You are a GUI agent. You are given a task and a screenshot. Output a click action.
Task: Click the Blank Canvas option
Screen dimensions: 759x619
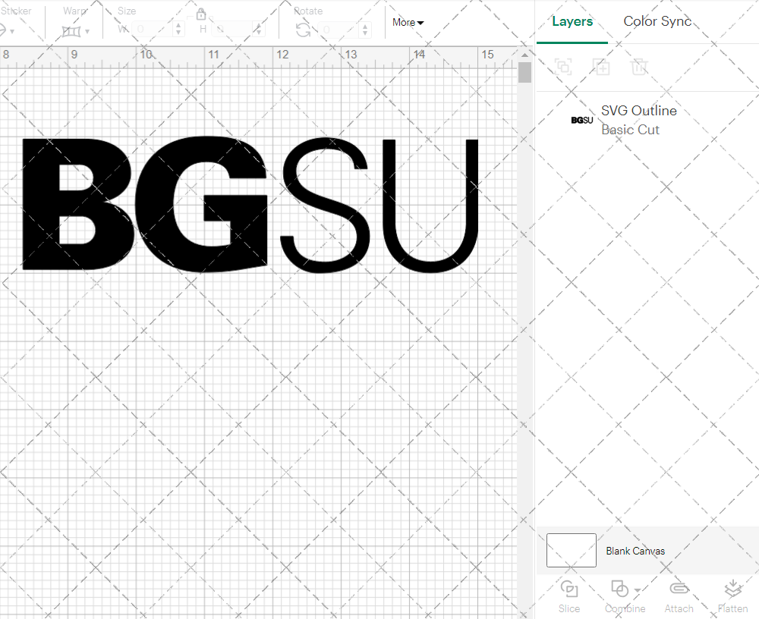click(x=636, y=551)
